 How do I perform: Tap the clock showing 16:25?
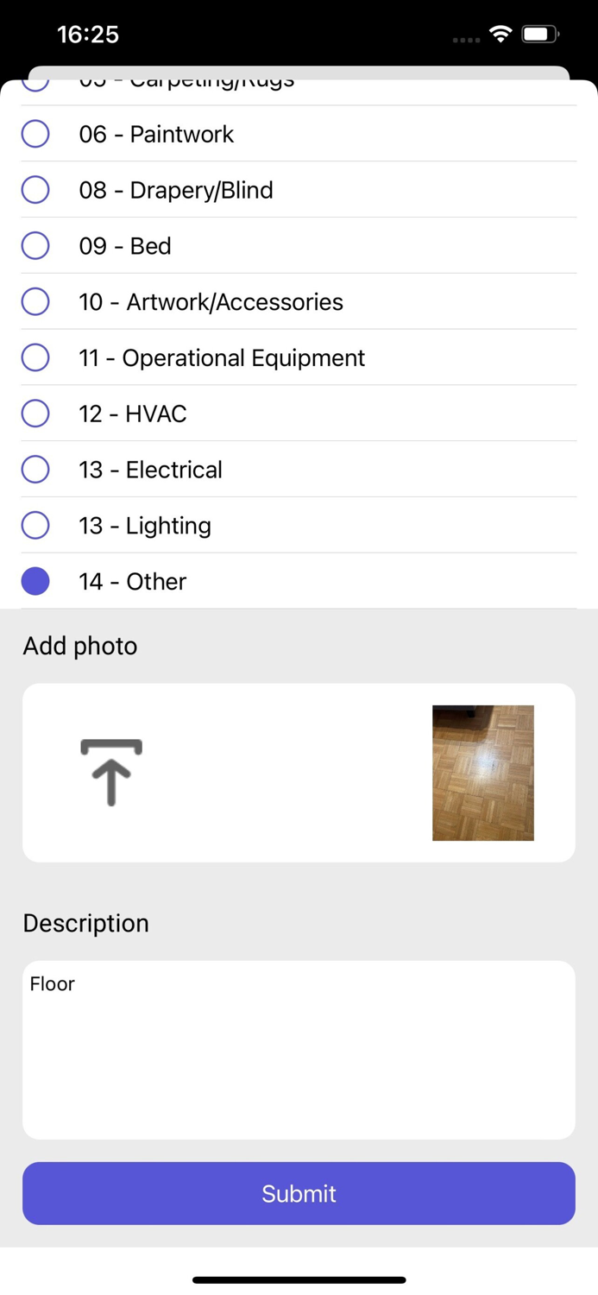click(x=91, y=35)
